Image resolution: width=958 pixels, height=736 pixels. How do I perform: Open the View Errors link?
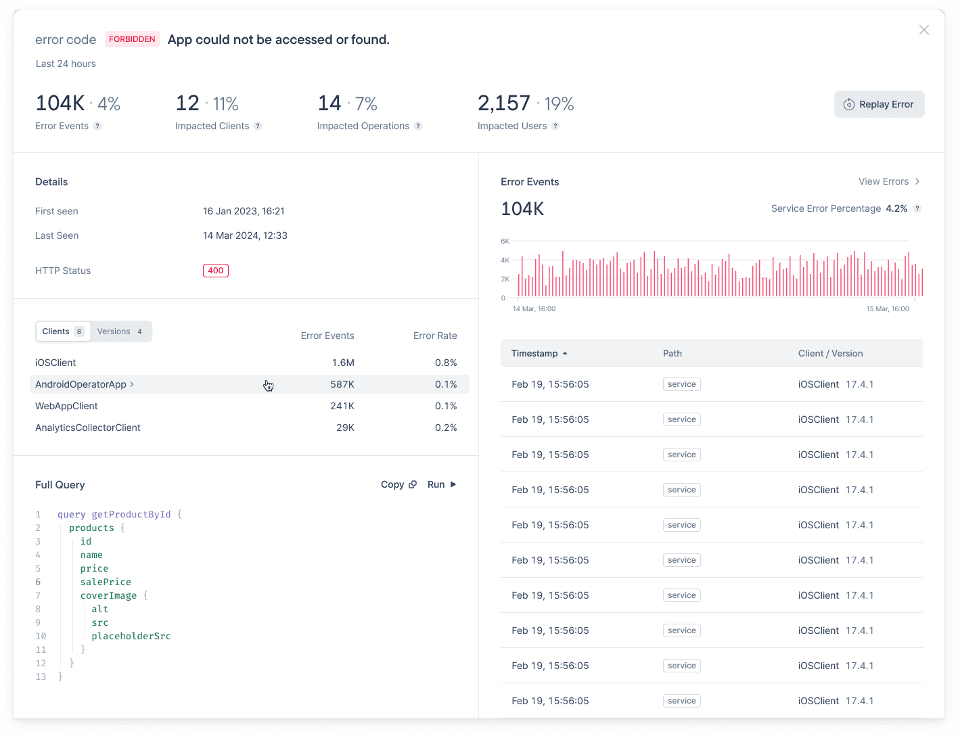889,181
